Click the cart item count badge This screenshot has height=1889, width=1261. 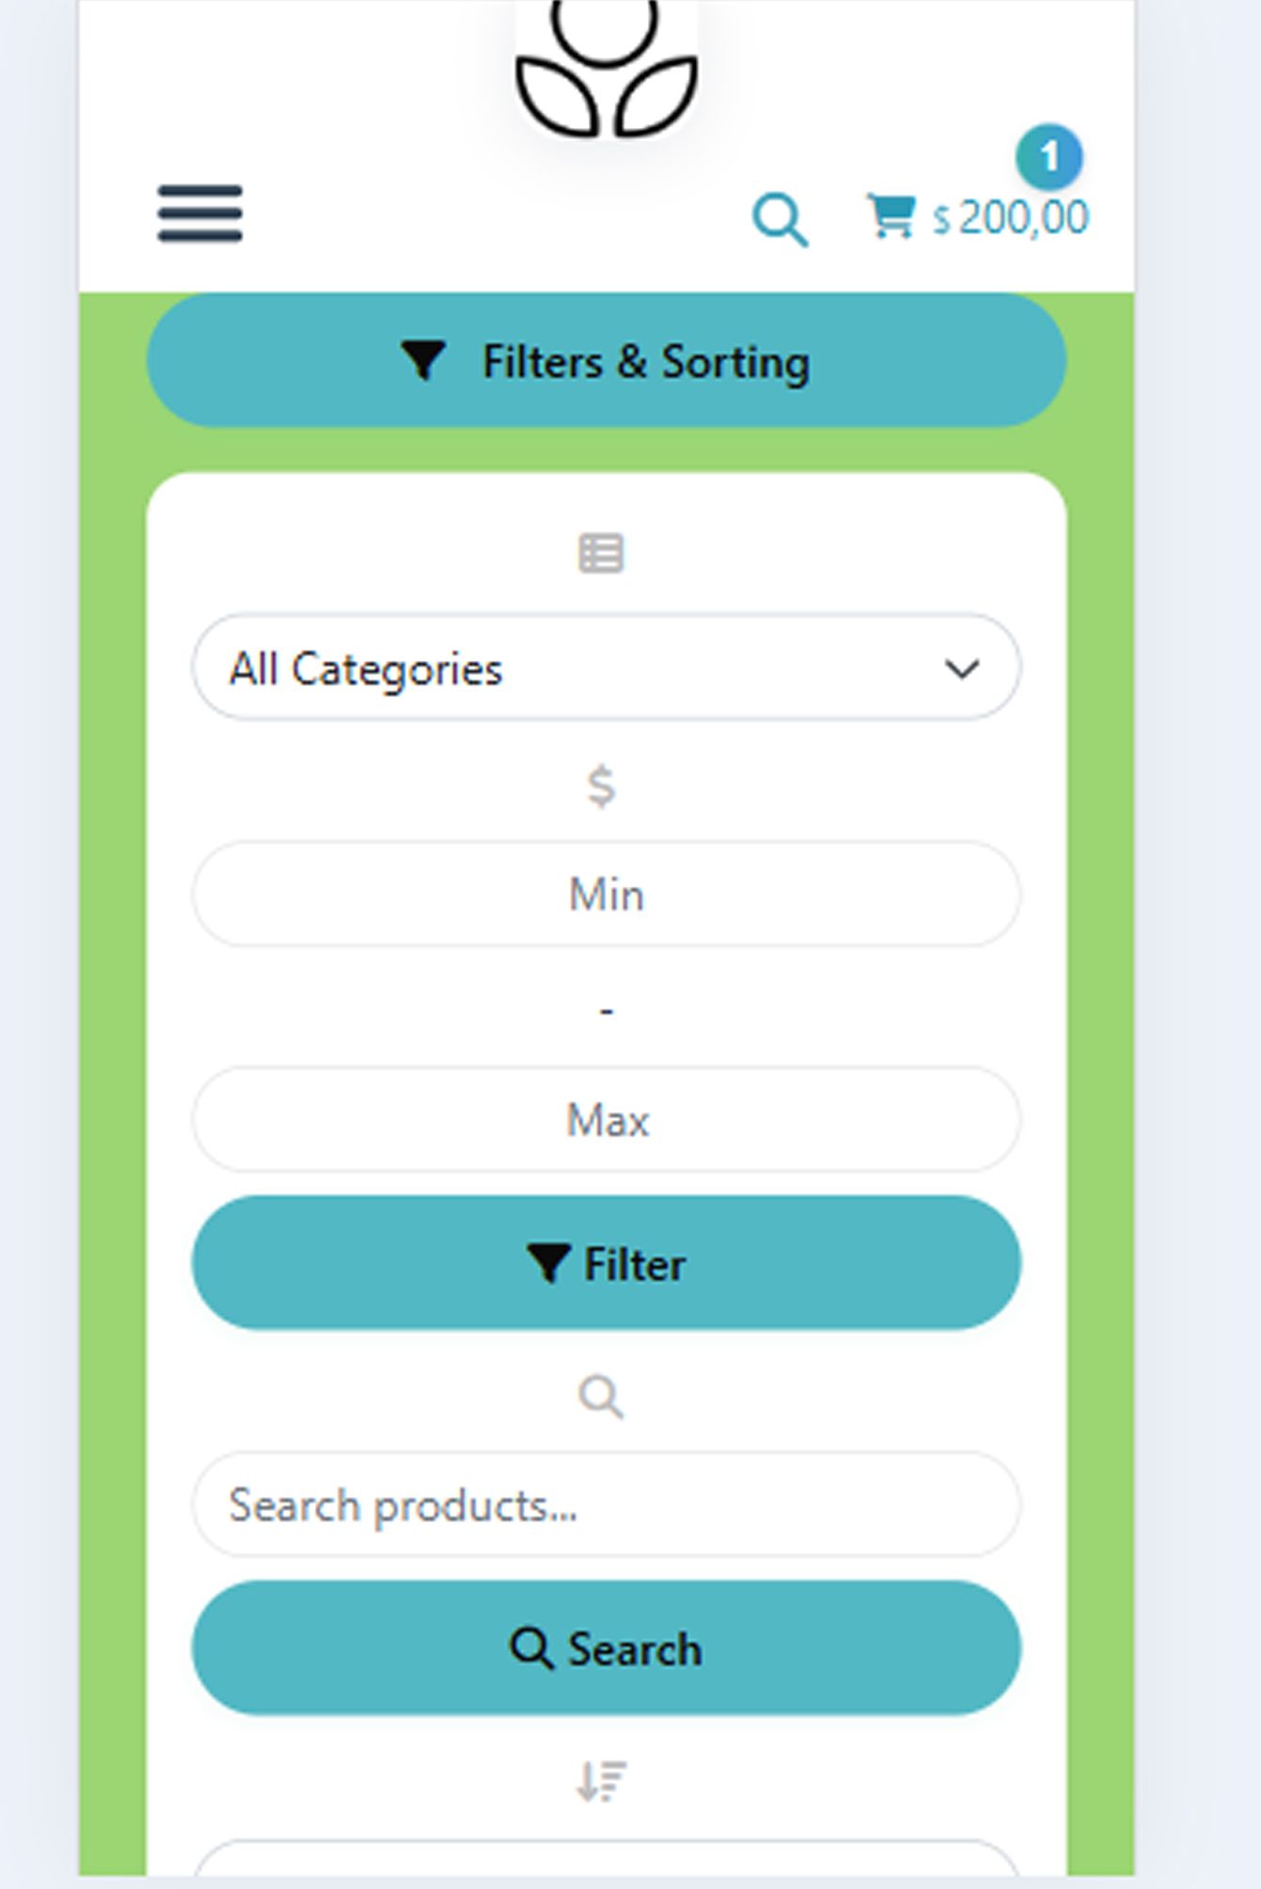(1048, 156)
